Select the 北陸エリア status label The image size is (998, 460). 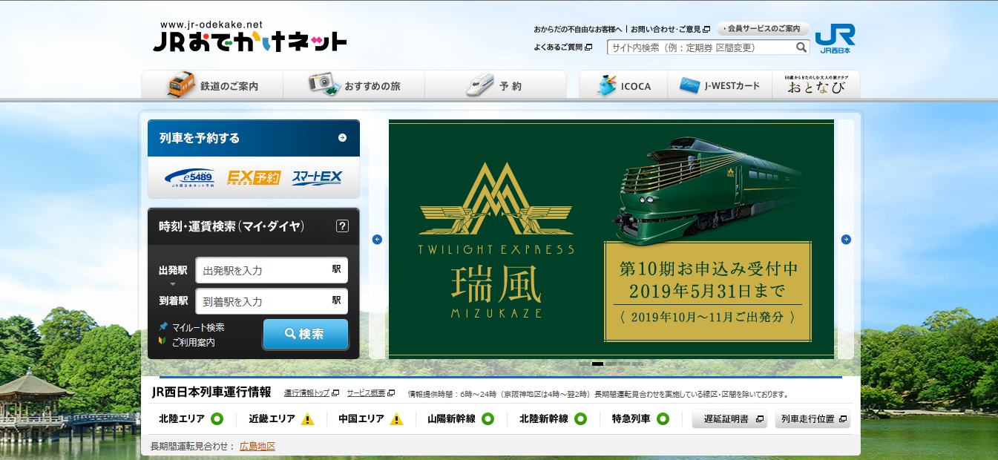coord(182,419)
